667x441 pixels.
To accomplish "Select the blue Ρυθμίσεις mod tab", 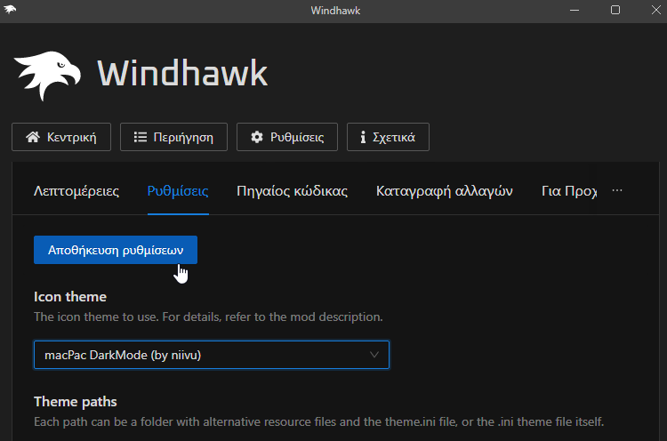I will click(178, 191).
